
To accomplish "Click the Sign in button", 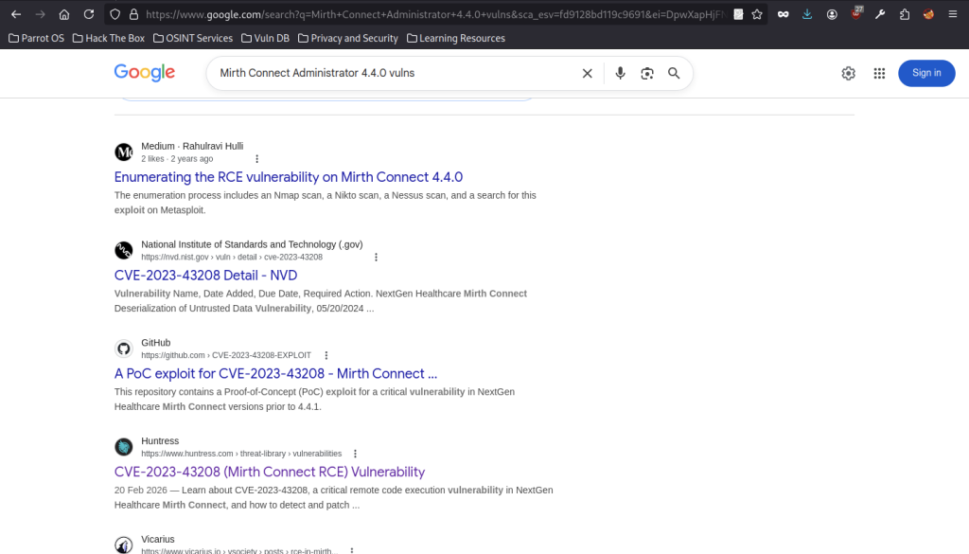I will pos(926,73).
